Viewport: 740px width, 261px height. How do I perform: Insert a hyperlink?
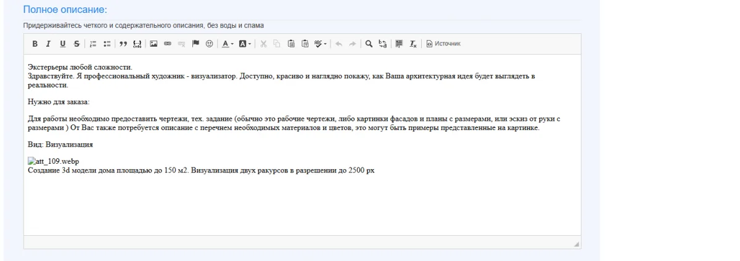tap(168, 44)
